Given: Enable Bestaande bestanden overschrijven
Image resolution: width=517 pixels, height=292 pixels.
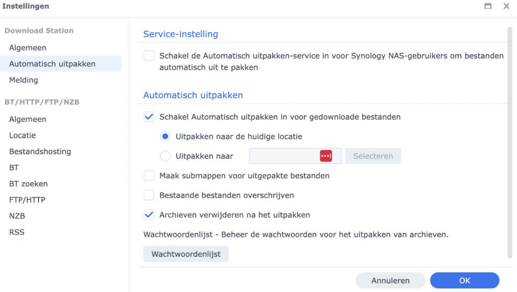Looking at the screenshot, I should 149,195.
